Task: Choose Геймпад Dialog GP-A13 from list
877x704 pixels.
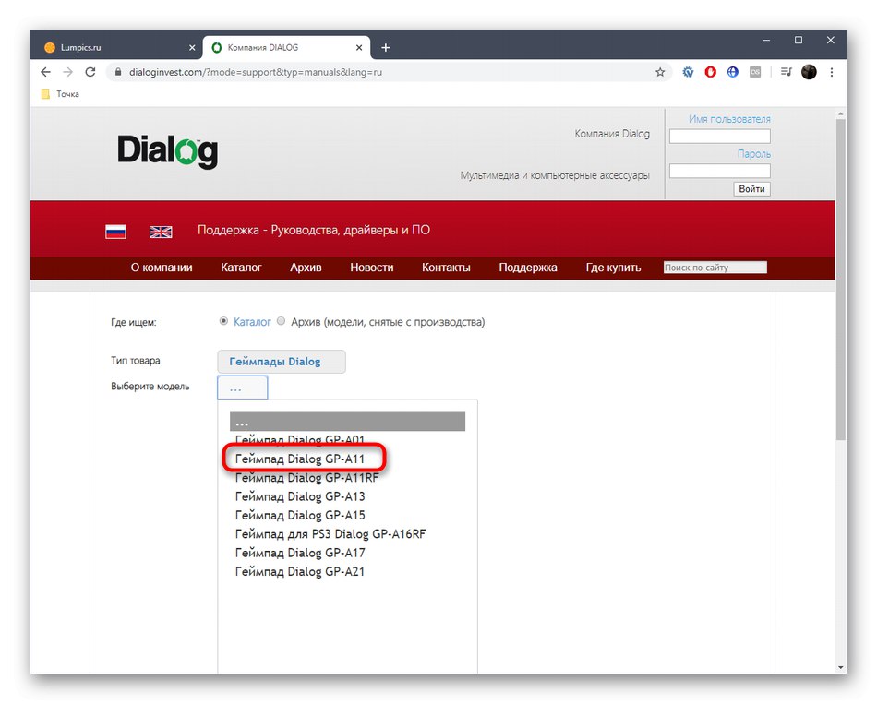Action: (300, 496)
